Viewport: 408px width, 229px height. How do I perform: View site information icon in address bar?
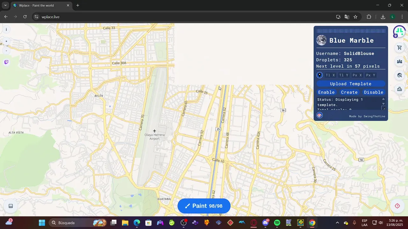point(36,17)
